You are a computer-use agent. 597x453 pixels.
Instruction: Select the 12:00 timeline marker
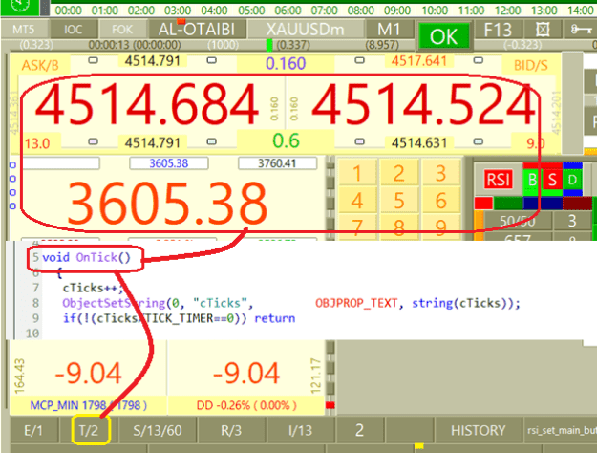pos(507,11)
